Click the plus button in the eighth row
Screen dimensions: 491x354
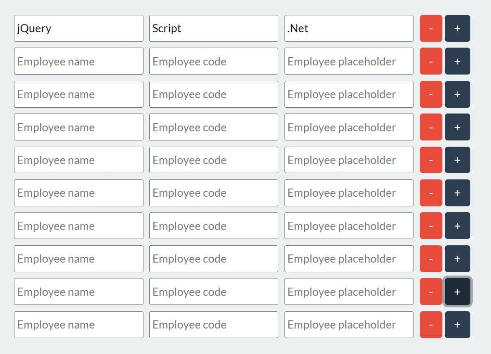pos(457,259)
